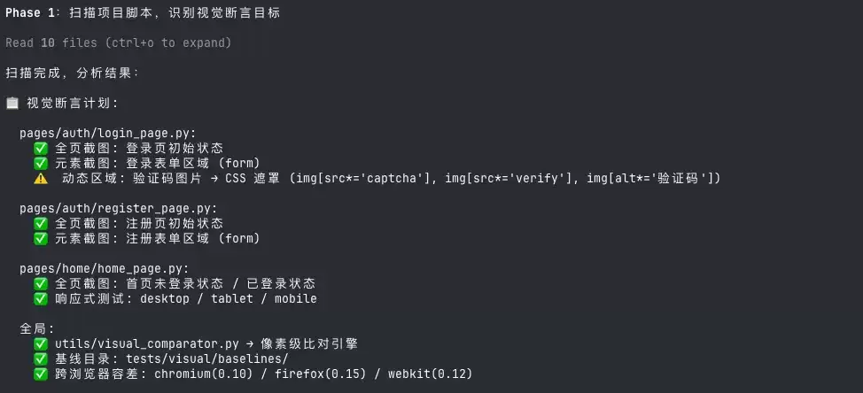
Task: Click the green check before 注册页初始状态
Action: click(41, 223)
